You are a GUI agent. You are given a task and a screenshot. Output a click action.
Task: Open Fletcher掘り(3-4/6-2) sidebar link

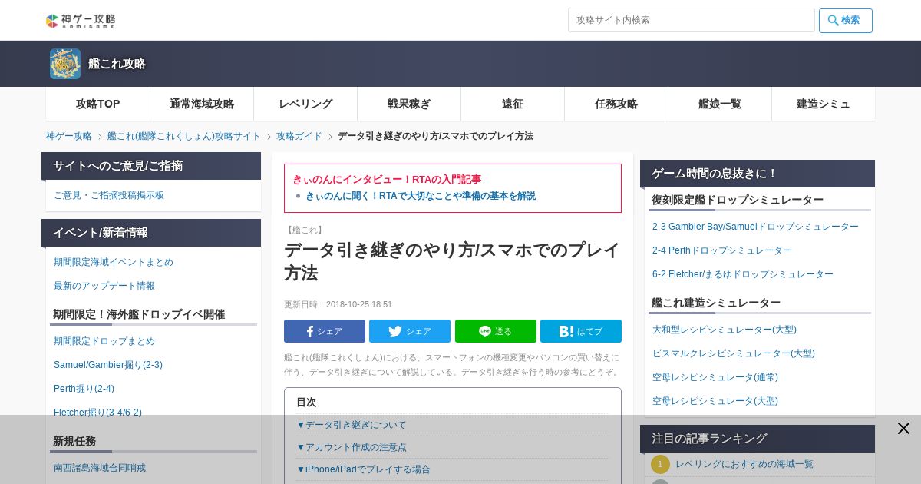point(97,413)
